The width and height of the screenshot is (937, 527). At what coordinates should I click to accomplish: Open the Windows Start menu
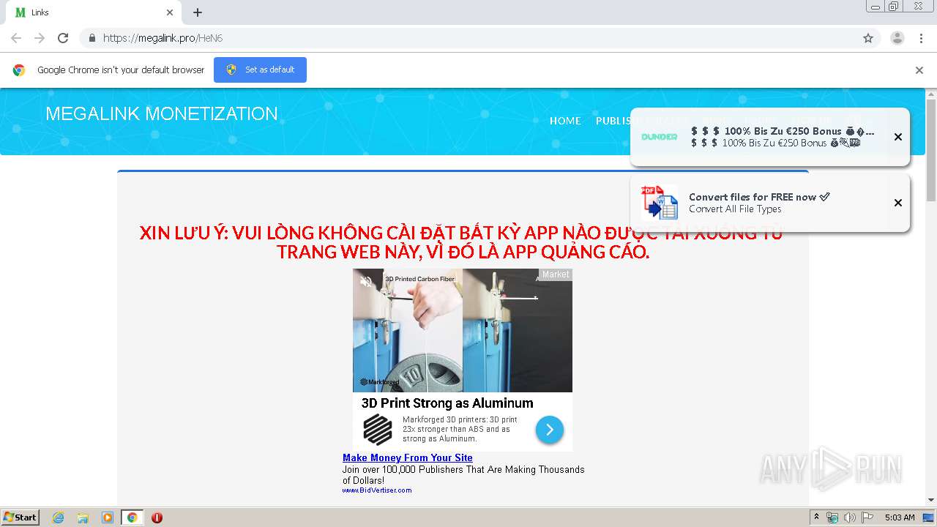[x=20, y=517]
